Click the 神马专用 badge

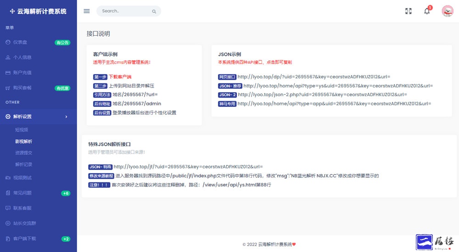point(227,104)
